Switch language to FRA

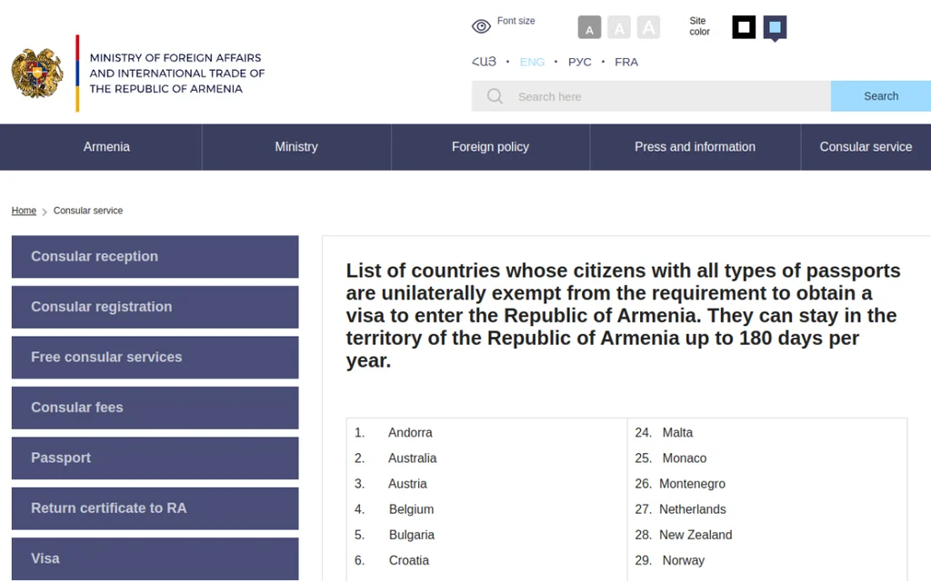pyautogui.click(x=626, y=62)
